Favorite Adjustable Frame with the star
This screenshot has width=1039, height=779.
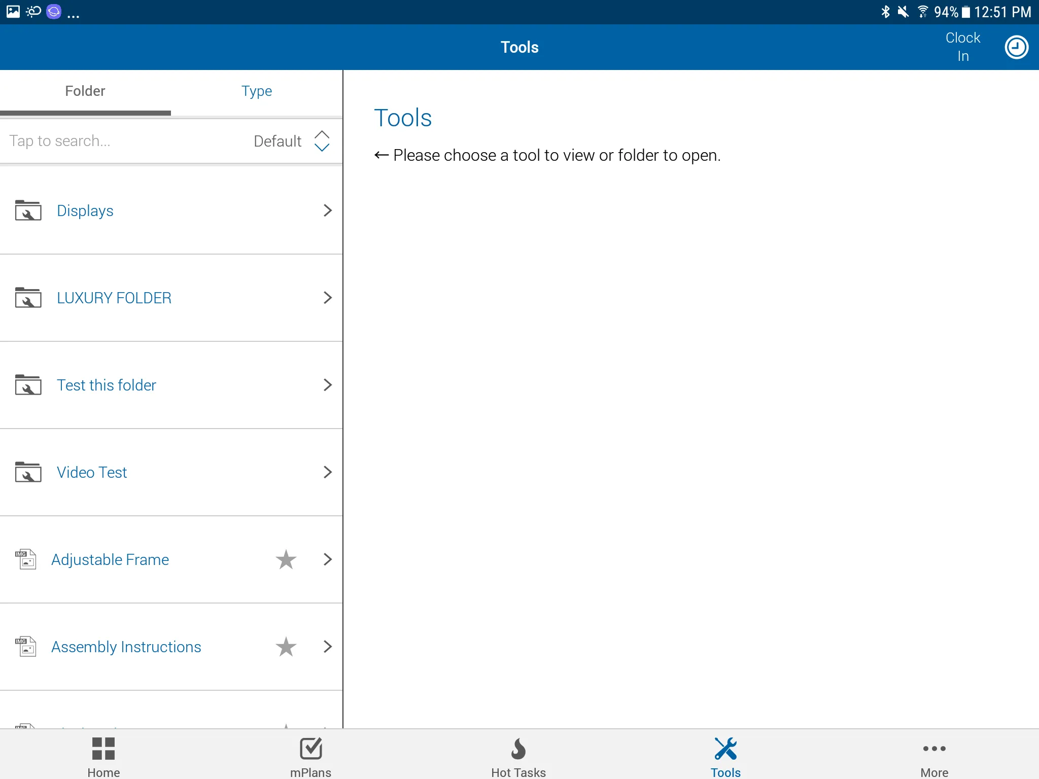pyautogui.click(x=286, y=559)
